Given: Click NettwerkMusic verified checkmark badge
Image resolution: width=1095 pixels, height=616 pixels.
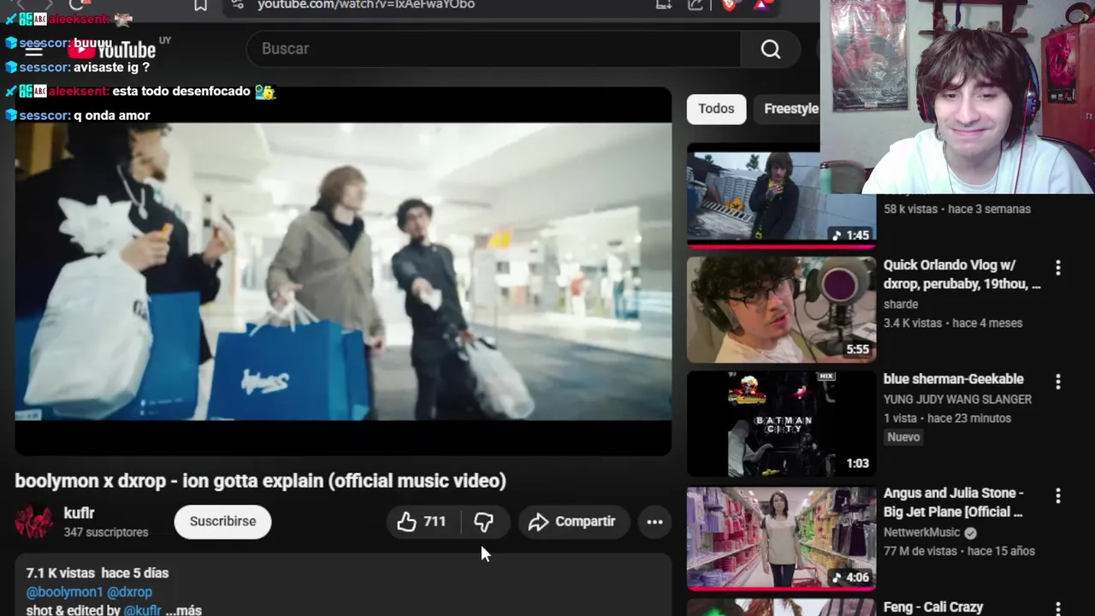Looking at the screenshot, I should [970, 532].
